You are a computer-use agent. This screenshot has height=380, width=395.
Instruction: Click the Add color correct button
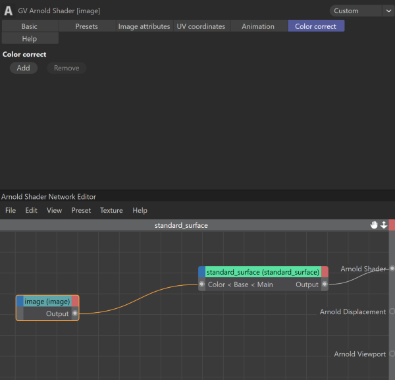click(x=24, y=68)
